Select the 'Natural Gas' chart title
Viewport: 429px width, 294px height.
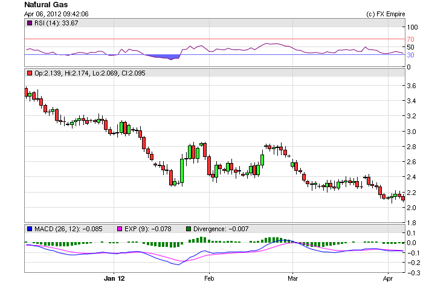(46, 5)
